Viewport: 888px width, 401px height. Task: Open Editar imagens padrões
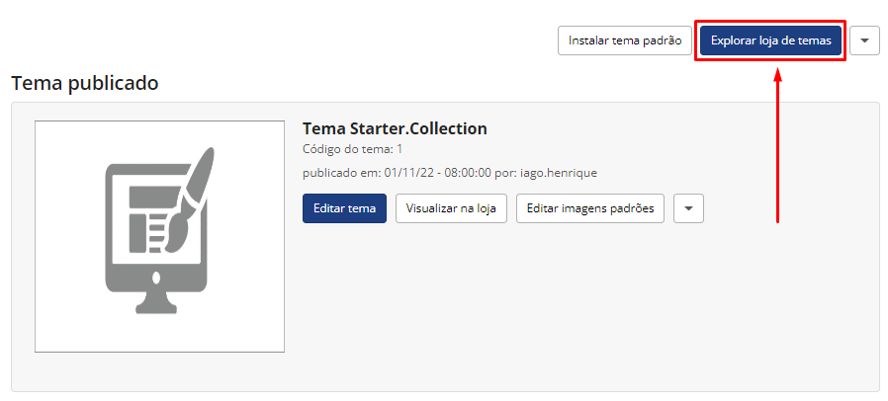tap(590, 208)
